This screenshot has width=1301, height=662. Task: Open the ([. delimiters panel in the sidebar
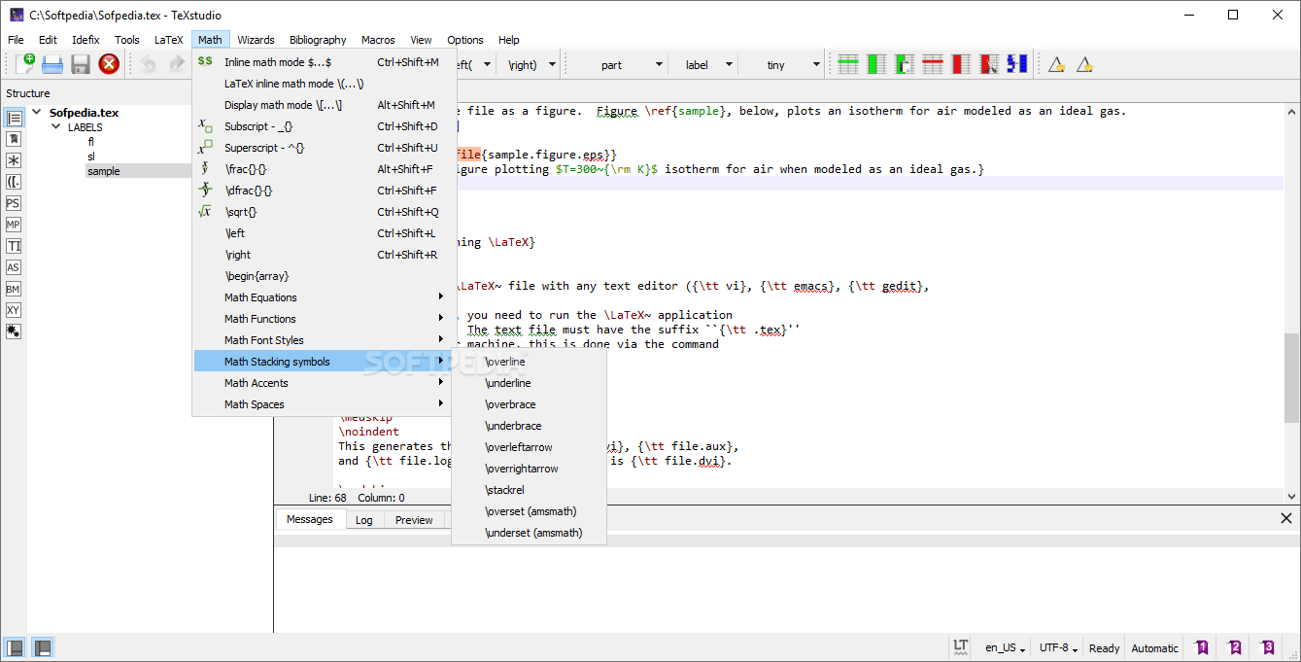click(x=14, y=182)
